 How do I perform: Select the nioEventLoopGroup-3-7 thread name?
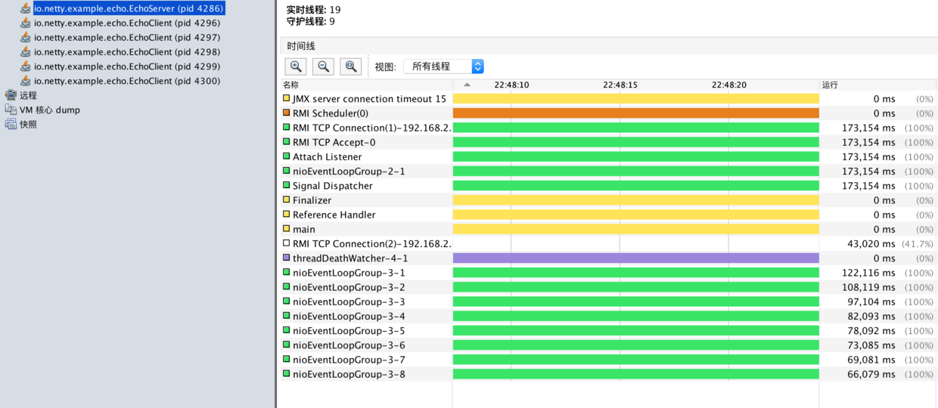pos(349,359)
